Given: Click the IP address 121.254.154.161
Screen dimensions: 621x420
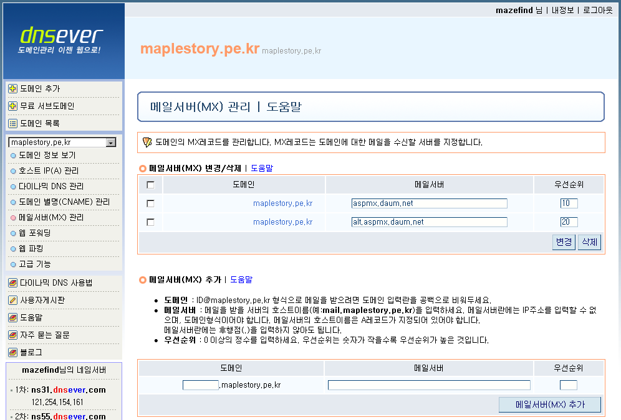Looking at the screenshot, I should (57, 402).
